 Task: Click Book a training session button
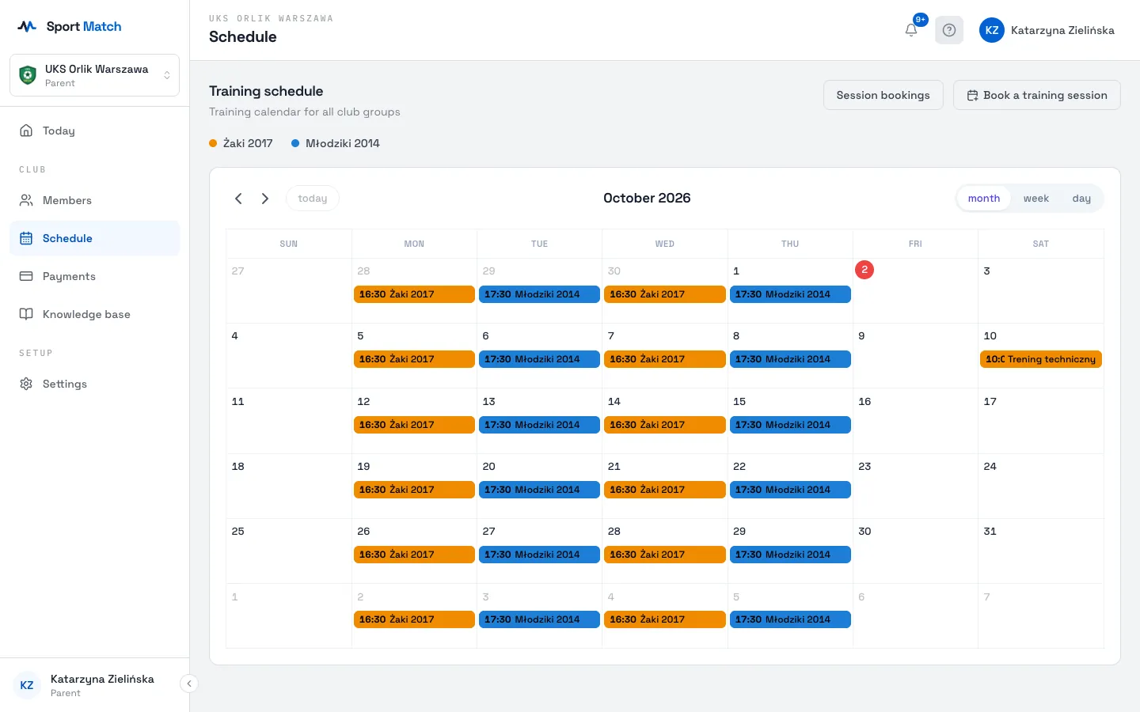point(1037,95)
